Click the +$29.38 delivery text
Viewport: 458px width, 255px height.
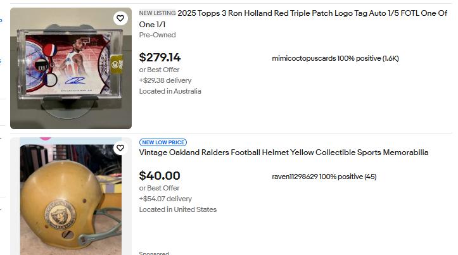(165, 80)
